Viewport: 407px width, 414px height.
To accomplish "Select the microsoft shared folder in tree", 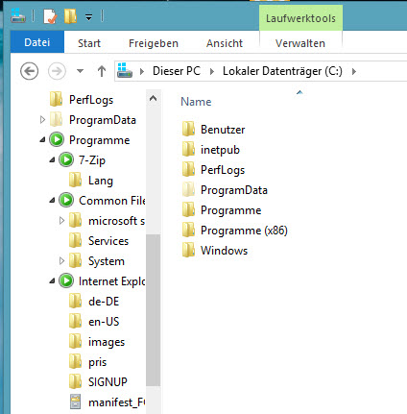I will point(116,221).
